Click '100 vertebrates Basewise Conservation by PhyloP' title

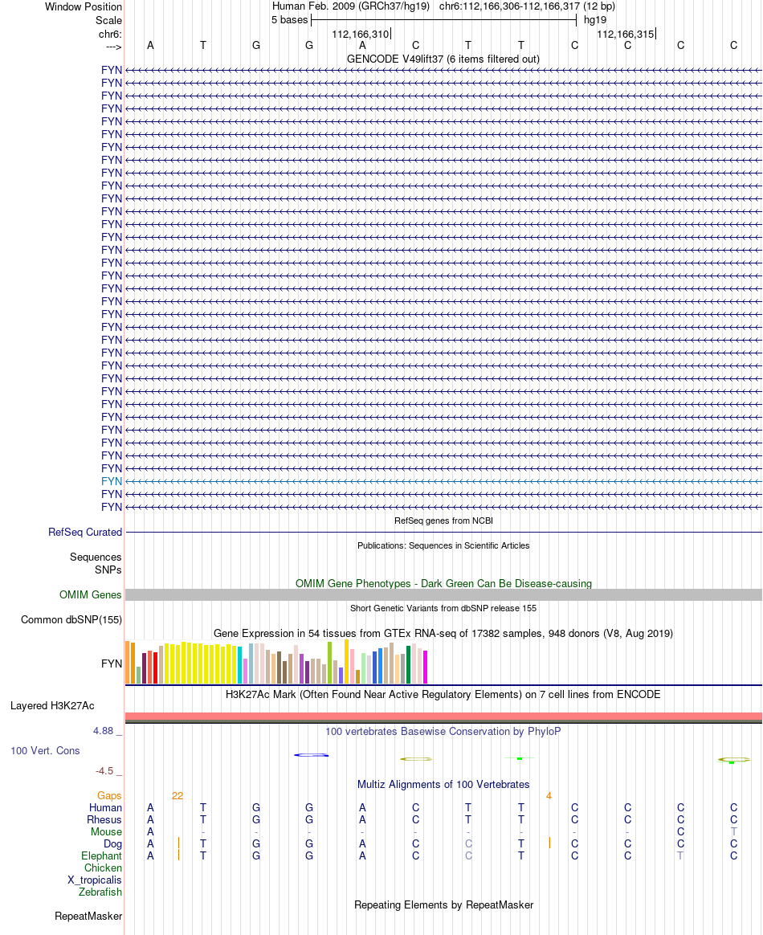(443, 731)
